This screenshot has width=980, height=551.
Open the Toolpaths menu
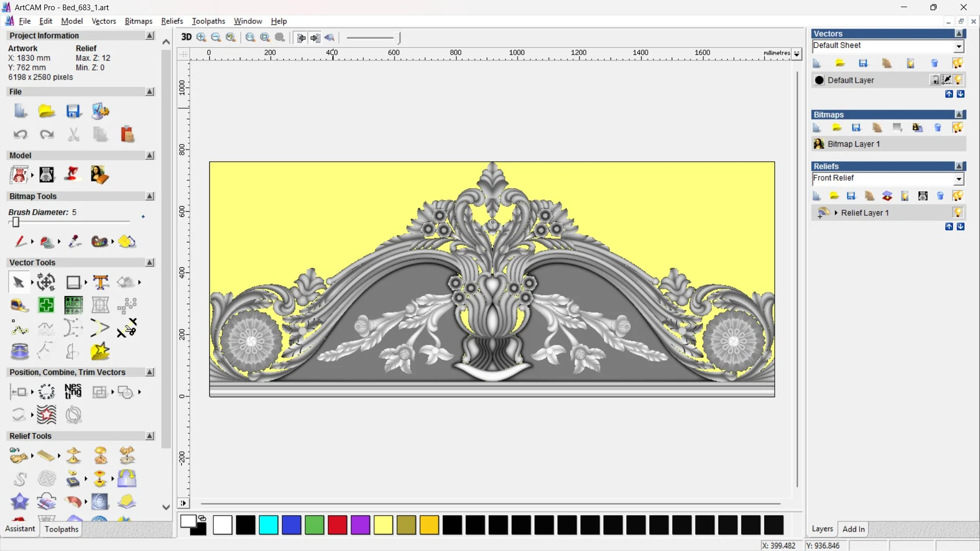[208, 21]
